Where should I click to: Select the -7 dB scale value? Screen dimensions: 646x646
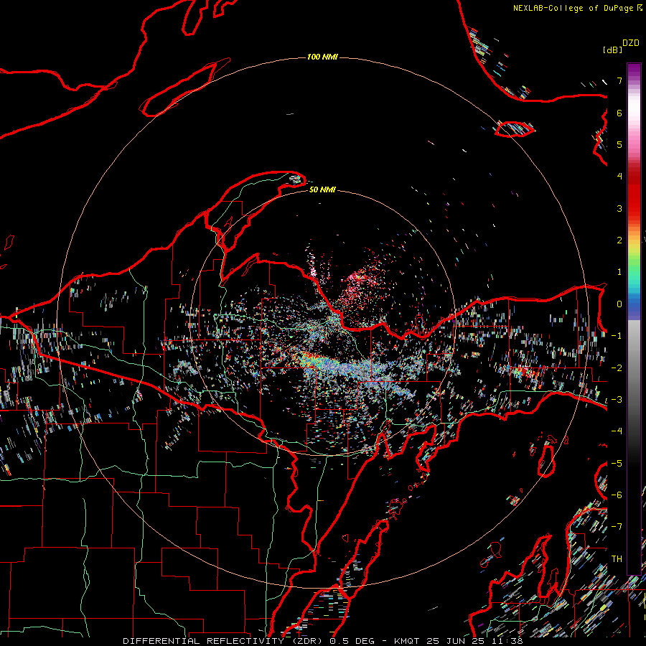[x=617, y=527]
